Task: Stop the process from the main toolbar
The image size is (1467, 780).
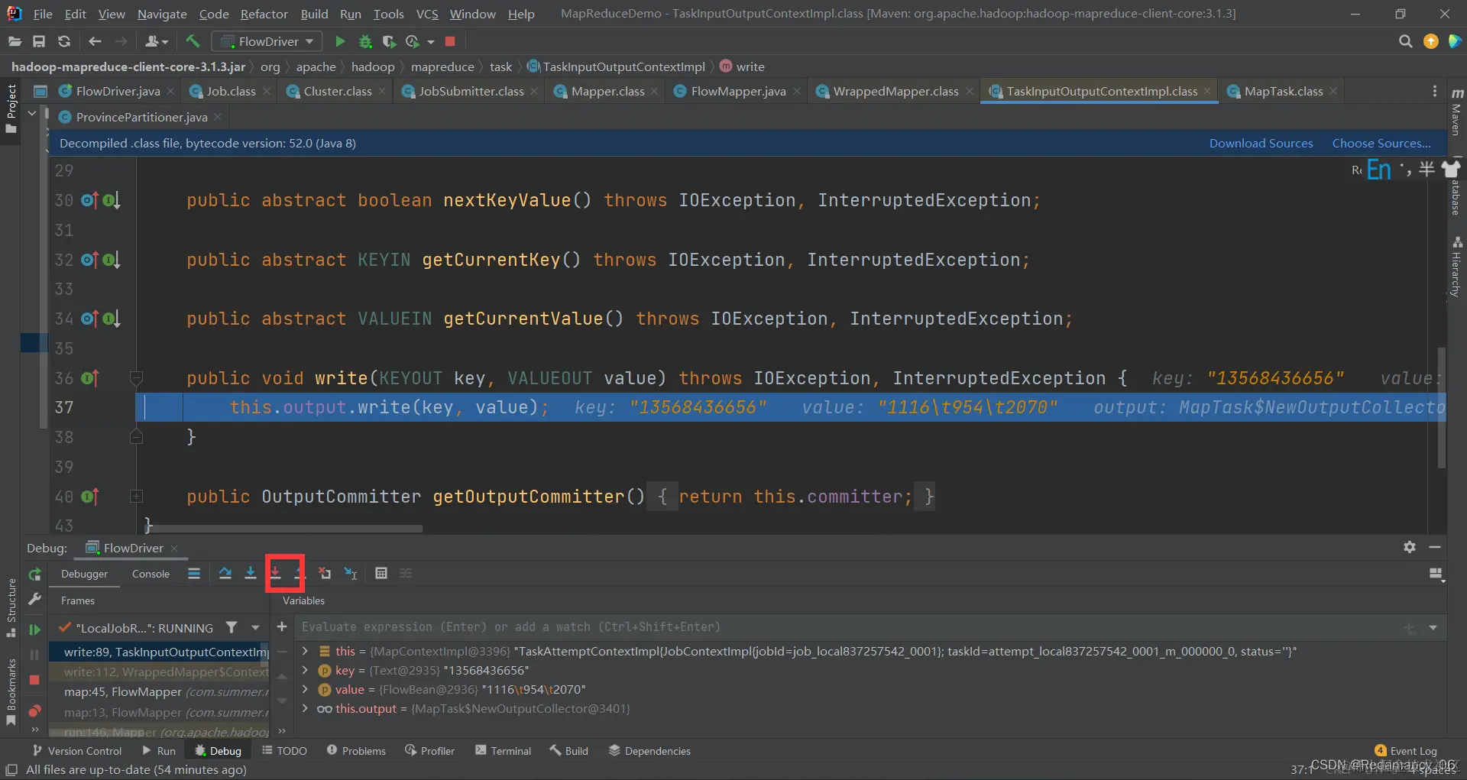Action: [450, 41]
